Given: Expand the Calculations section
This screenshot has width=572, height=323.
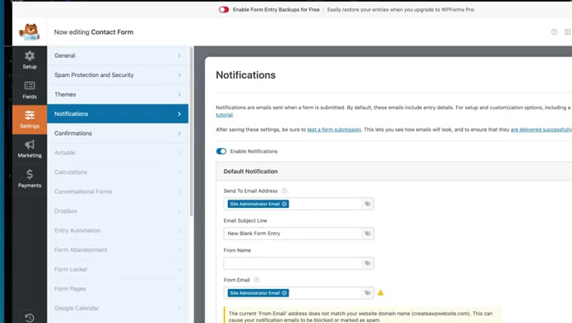Looking at the screenshot, I should (x=118, y=172).
